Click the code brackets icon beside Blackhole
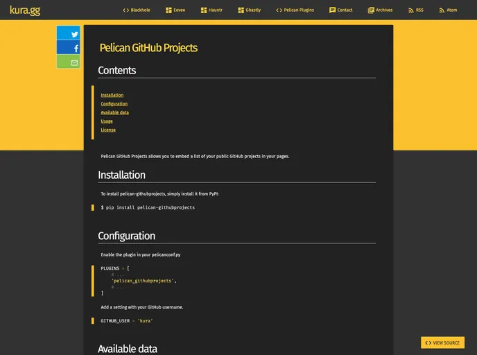This screenshot has height=355, width=477. tap(125, 10)
